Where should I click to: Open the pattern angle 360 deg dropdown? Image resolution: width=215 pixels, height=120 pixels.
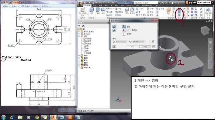click(145, 41)
